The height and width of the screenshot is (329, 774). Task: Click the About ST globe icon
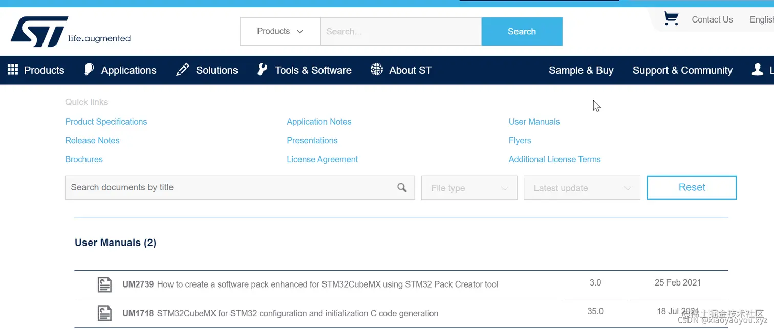(377, 70)
